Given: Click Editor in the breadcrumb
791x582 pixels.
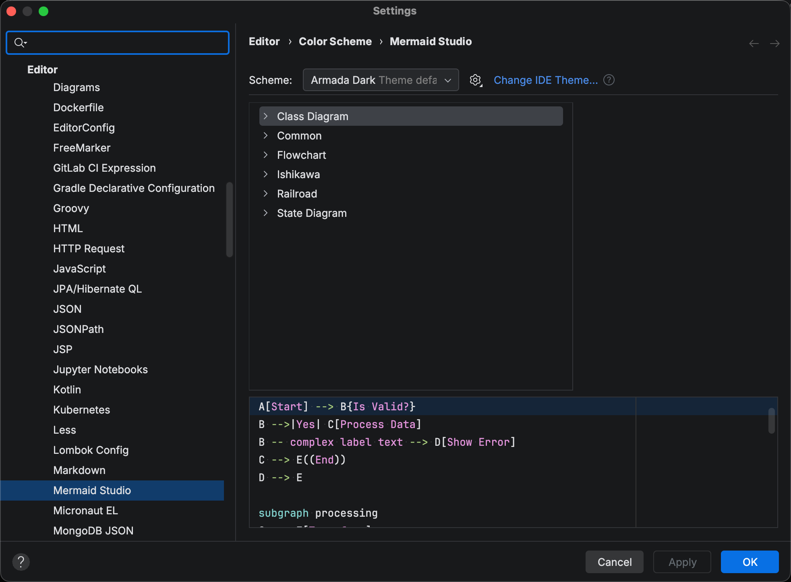Looking at the screenshot, I should tap(264, 42).
